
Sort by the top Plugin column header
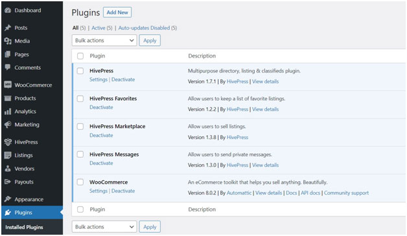97,56
